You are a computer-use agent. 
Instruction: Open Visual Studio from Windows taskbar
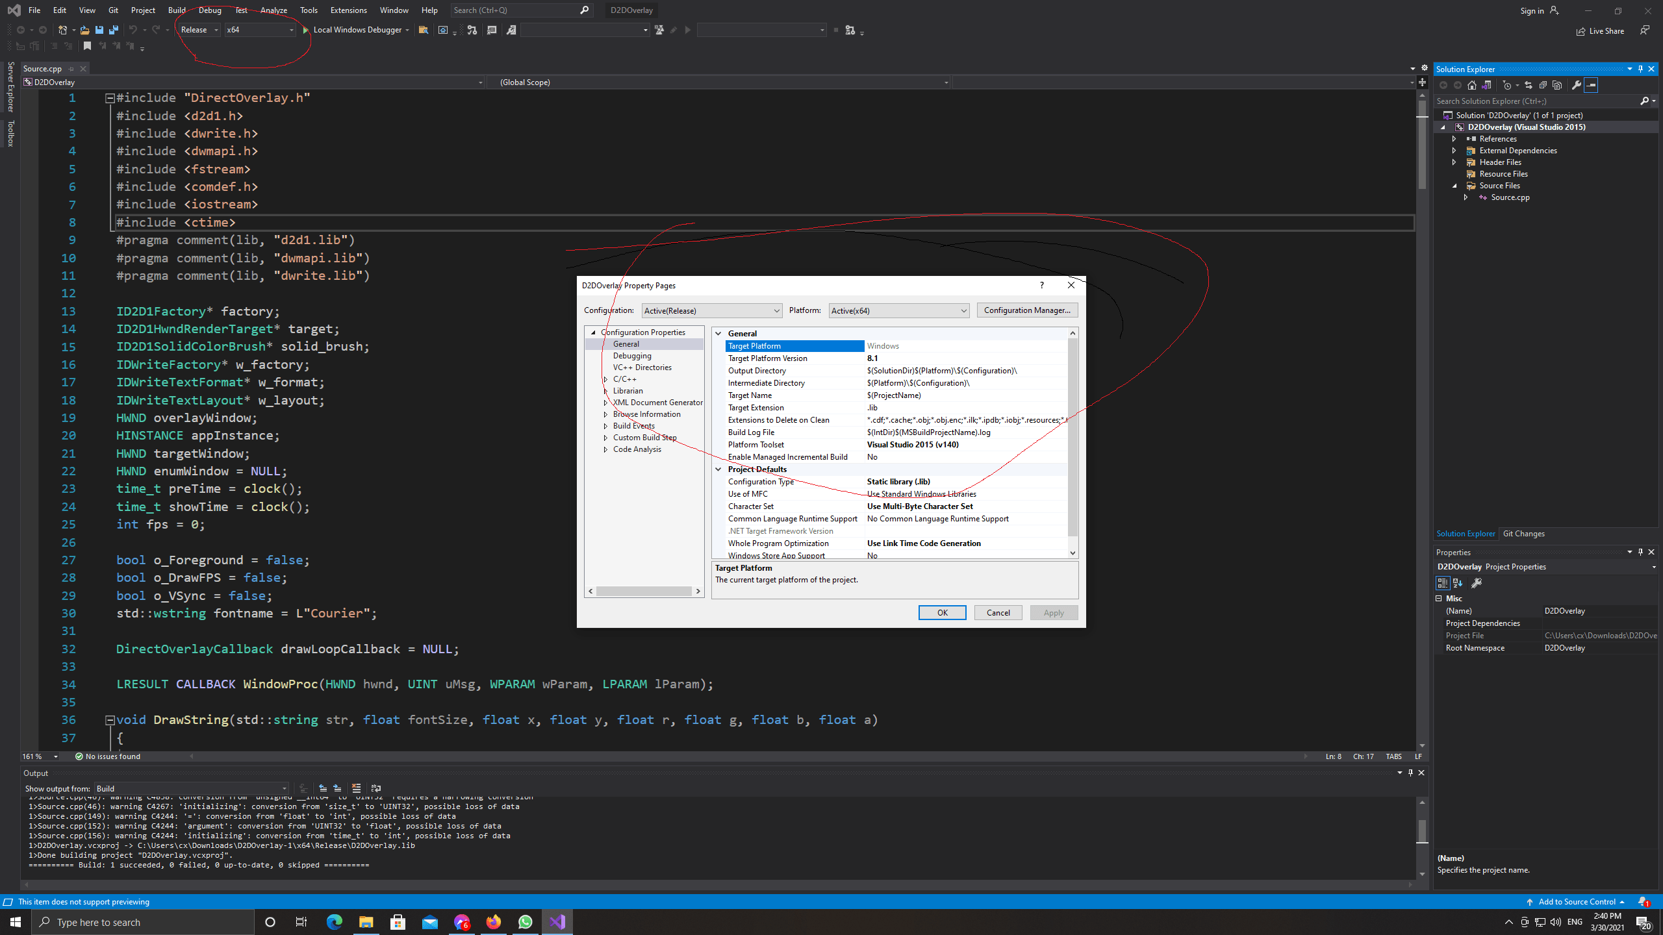pyautogui.click(x=557, y=921)
